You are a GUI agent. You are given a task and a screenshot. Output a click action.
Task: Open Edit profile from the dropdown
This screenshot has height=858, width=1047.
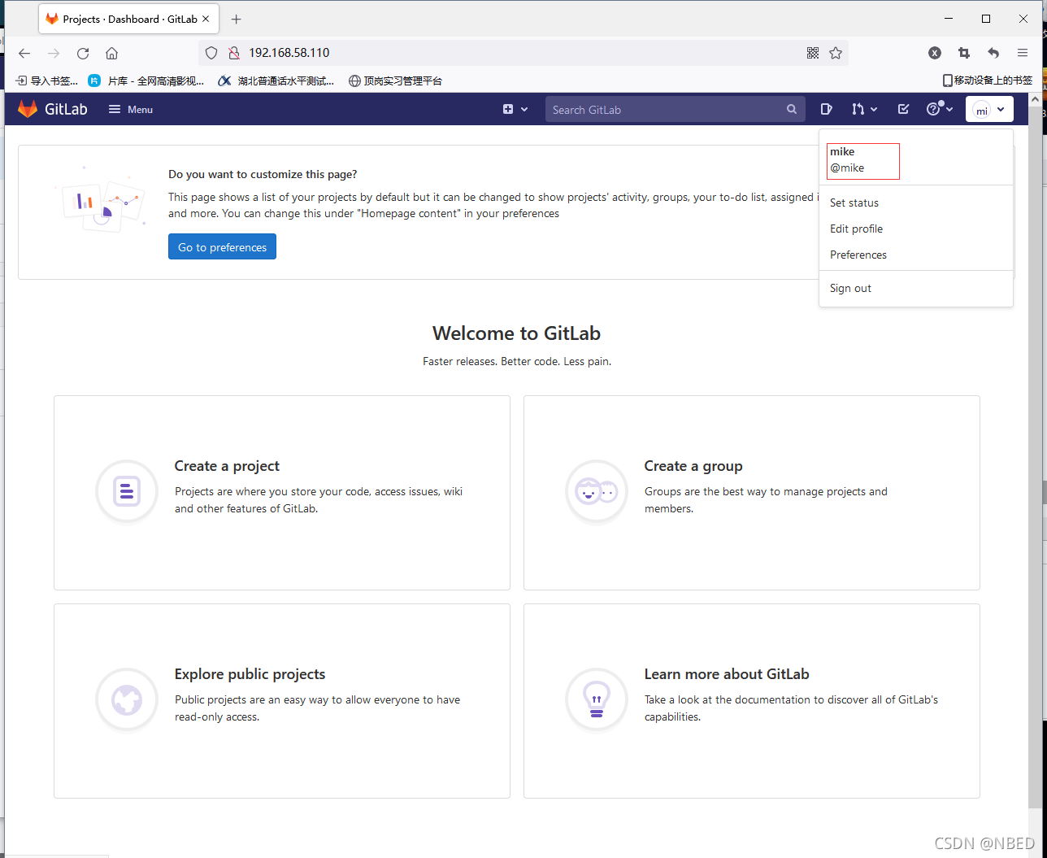tap(856, 229)
